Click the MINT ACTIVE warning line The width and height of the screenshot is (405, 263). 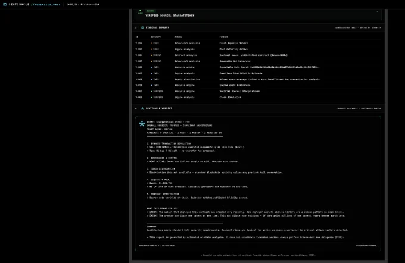click(x=193, y=162)
